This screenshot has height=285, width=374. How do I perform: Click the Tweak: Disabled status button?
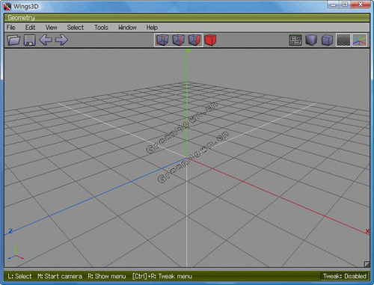pos(345,276)
